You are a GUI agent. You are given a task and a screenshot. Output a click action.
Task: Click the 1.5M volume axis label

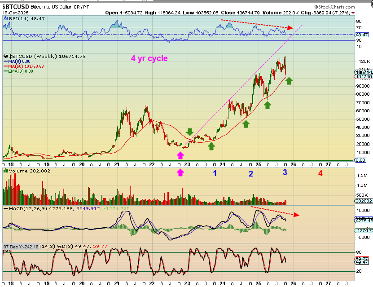pos(362,175)
